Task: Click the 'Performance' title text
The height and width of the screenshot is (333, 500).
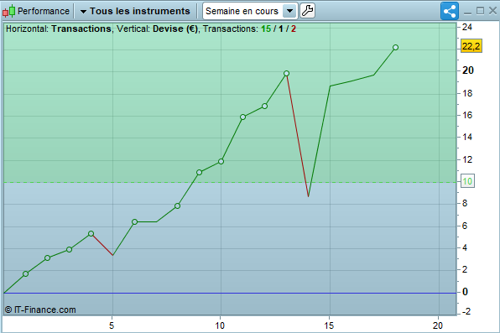Action: click(x=44, y=11)
